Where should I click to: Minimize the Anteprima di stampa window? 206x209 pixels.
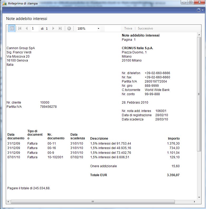184,2
